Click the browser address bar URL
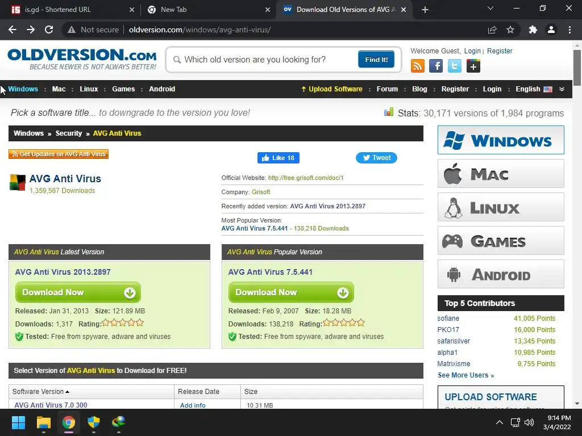582x436 pixels. [199, 30]
